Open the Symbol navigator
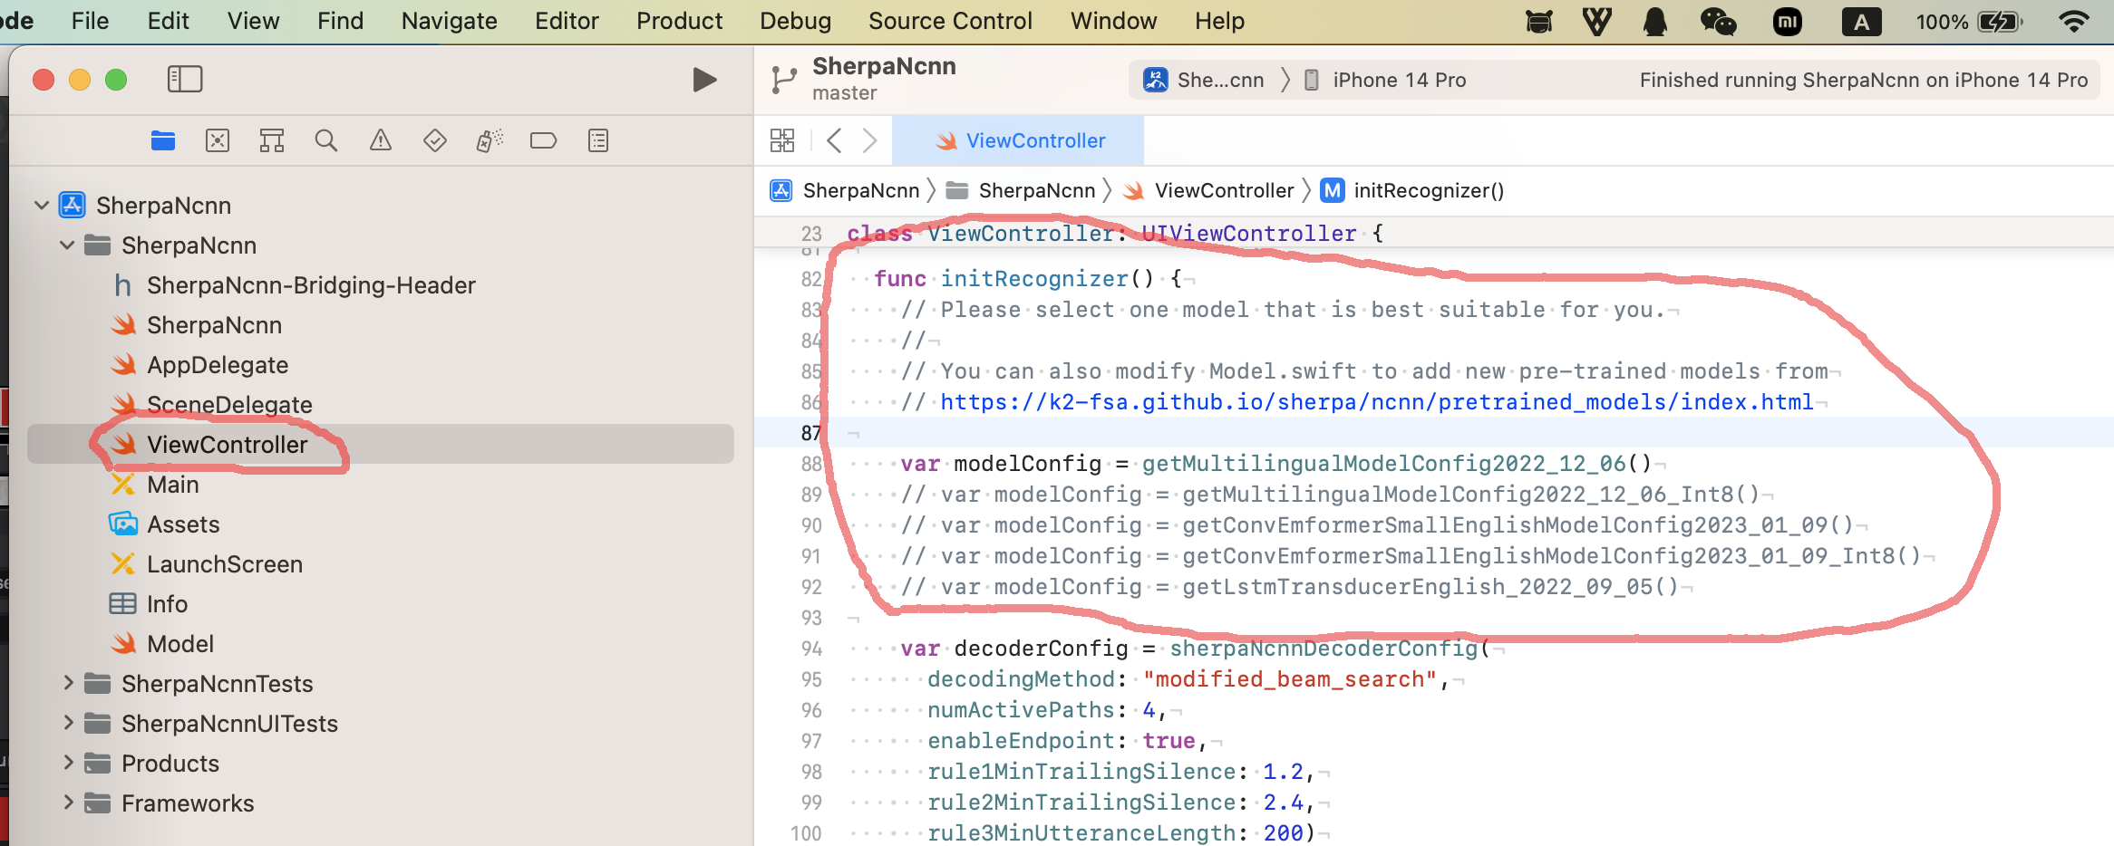The width and height of the screenshot is (2114, 846). (272, 140)
